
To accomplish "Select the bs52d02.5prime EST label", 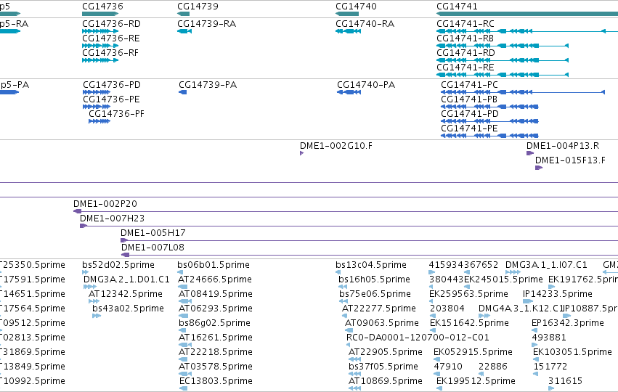I will (x=118, y=265).
